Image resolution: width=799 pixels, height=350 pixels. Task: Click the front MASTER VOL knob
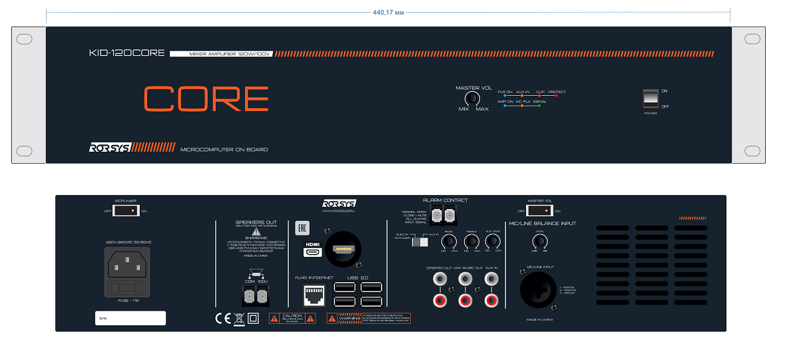click(x=472, y=99)
